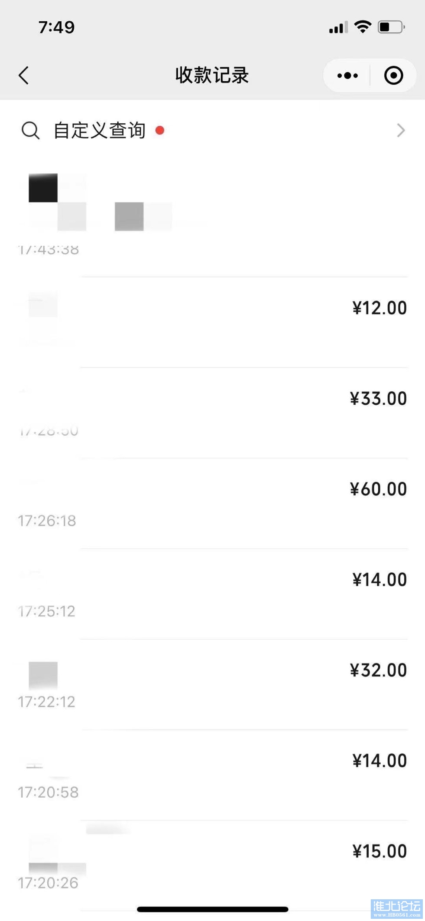Tap the mini-program close target icon
The height and width of the screenshot is (921, 425).
pos(393,76)
